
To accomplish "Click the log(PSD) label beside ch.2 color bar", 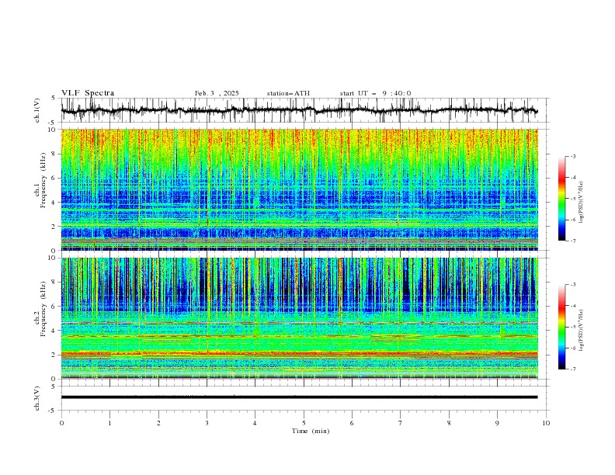I will pos(581,330).
